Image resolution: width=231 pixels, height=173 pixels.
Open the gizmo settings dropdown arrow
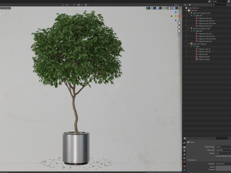point(154,8)
